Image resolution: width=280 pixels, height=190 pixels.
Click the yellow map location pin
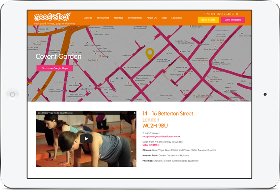pos(150,54)
